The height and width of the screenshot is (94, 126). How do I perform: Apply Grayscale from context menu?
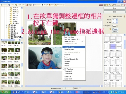pos(74,55)
